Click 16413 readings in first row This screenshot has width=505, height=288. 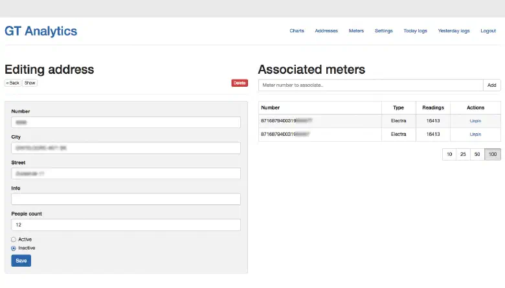pyautogui.click(x=433, y=121)
